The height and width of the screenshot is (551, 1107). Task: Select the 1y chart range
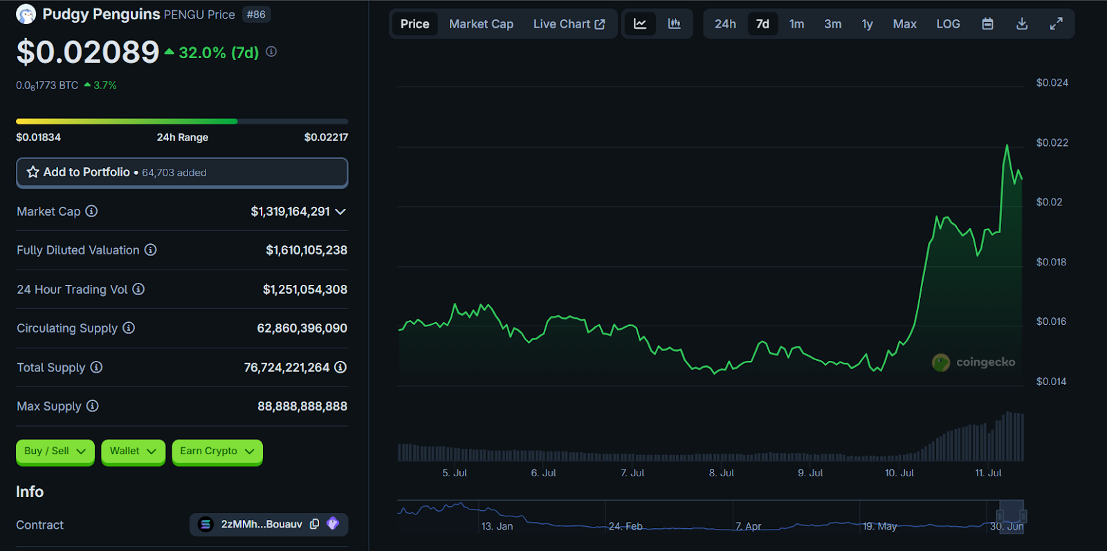click(x=867, y=24)
